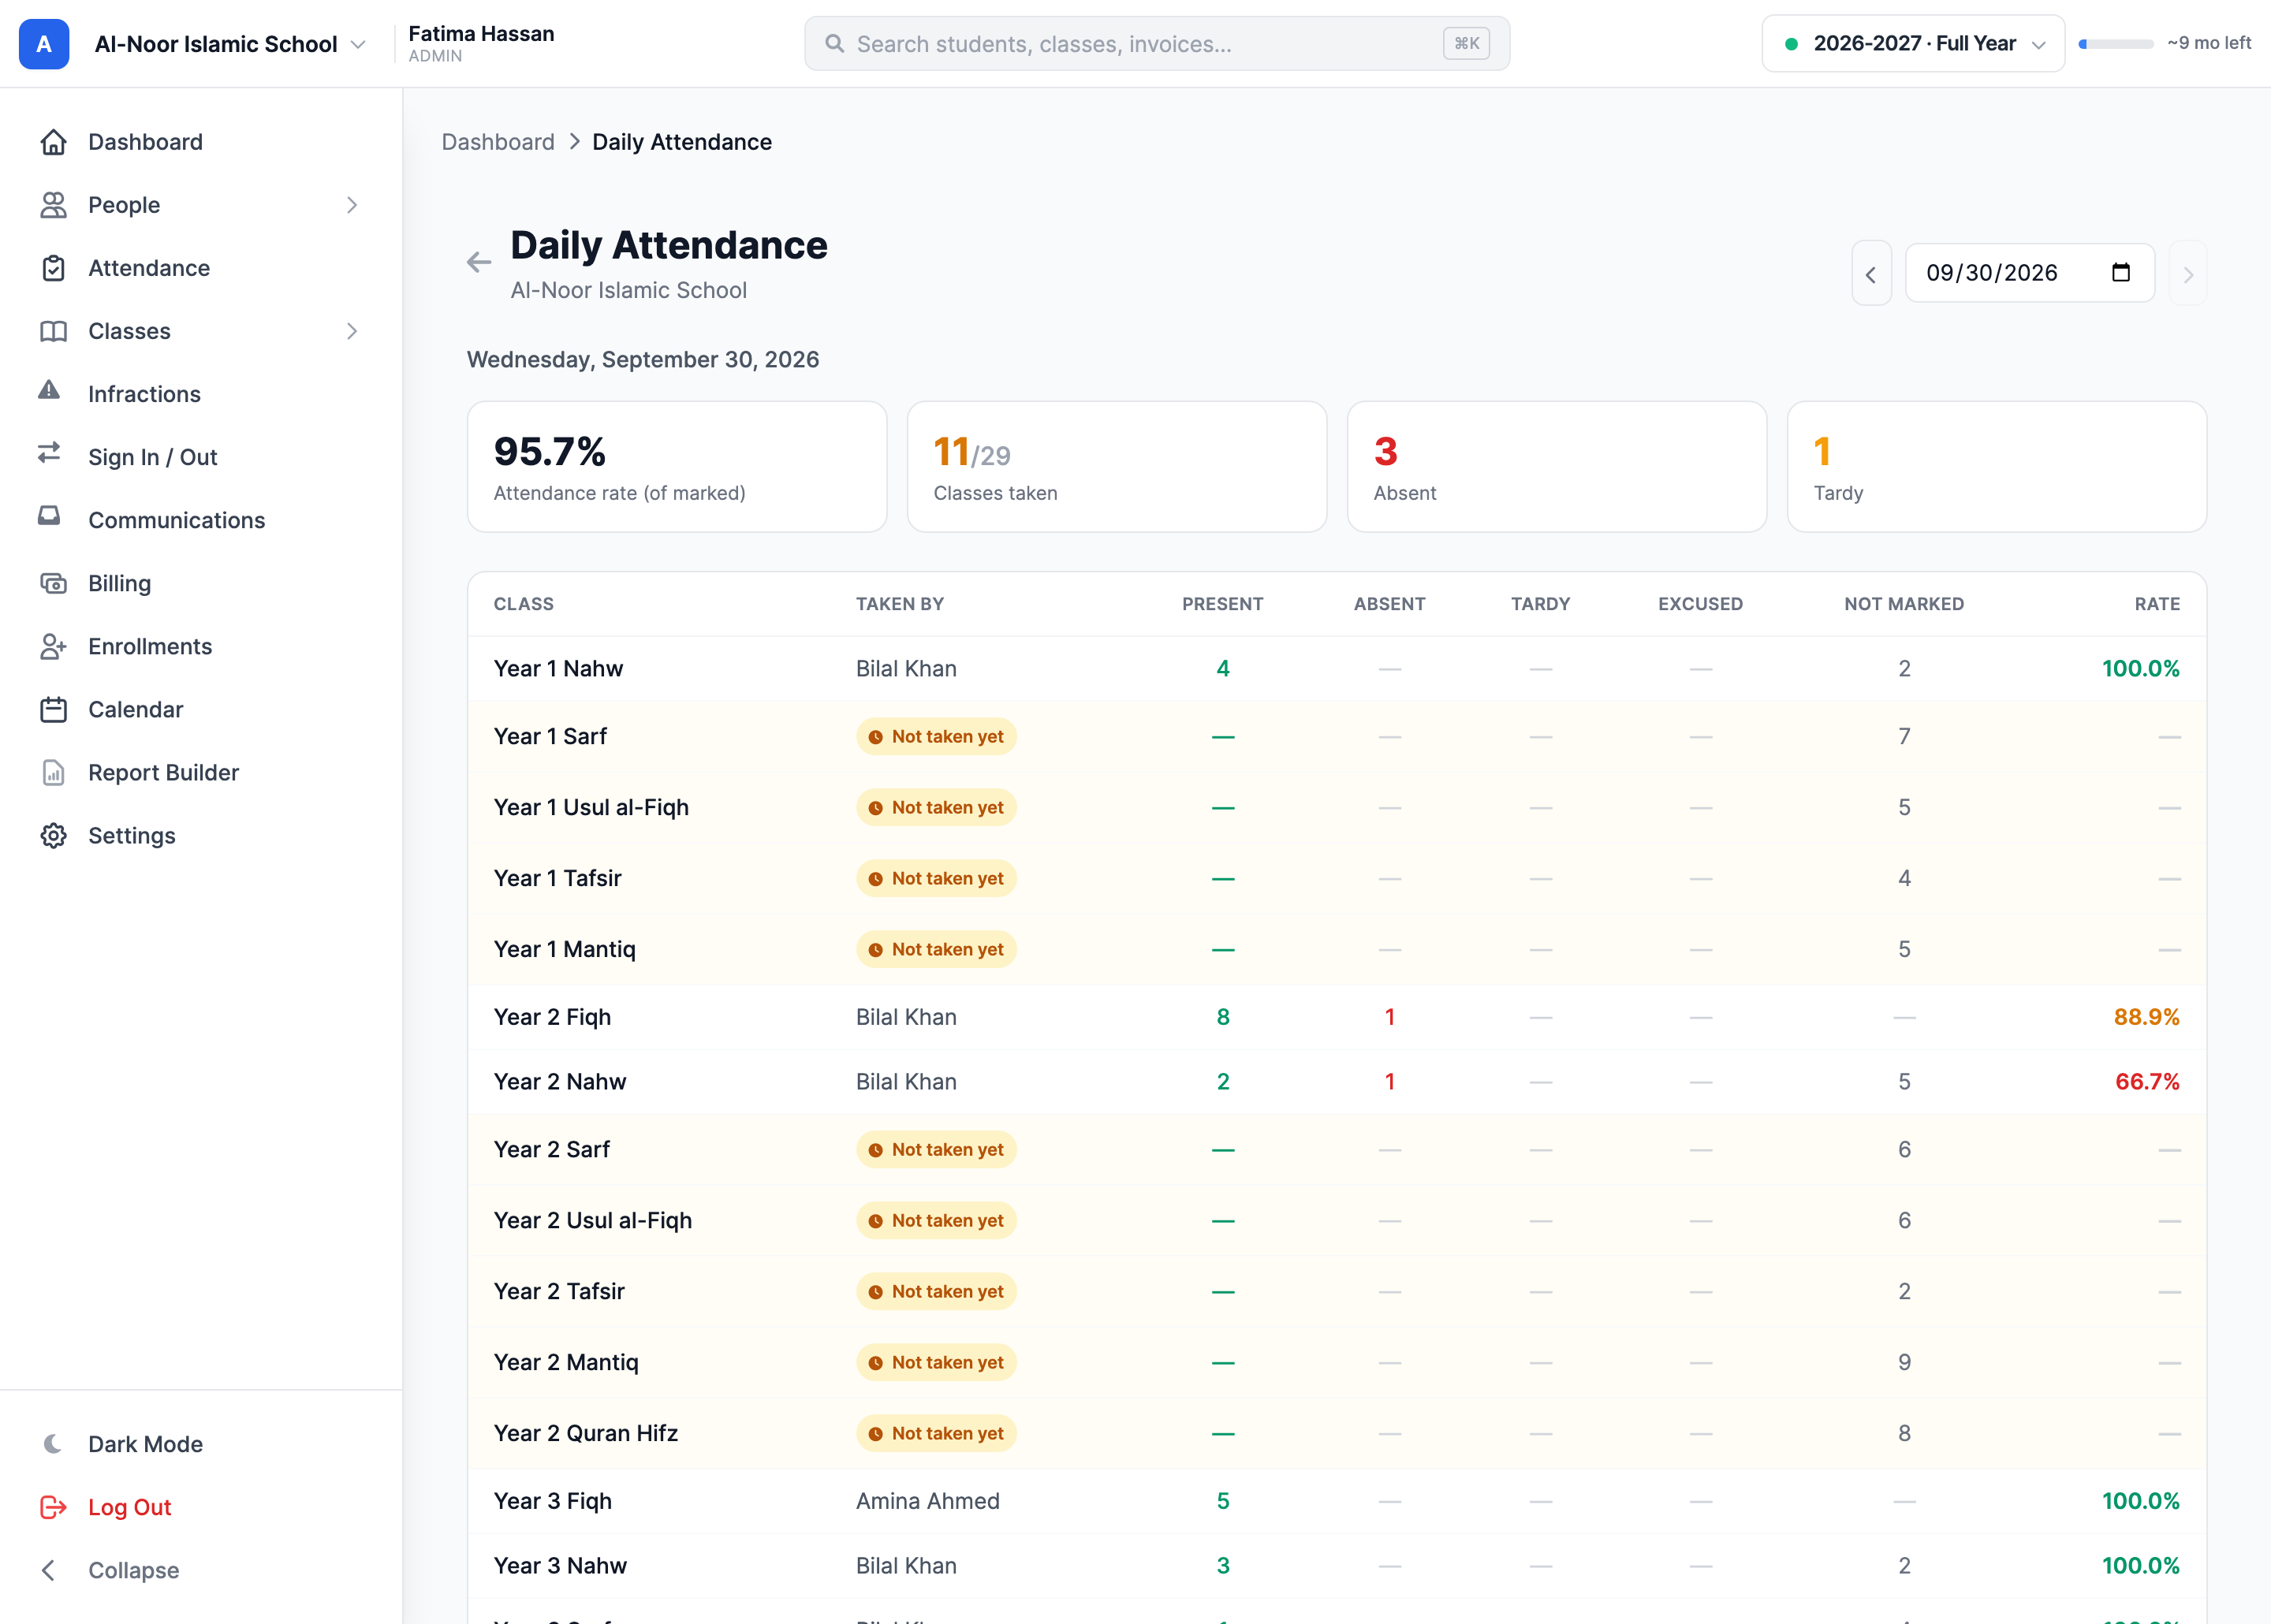
Task: Click the Absent count card
Action: 1557,467
